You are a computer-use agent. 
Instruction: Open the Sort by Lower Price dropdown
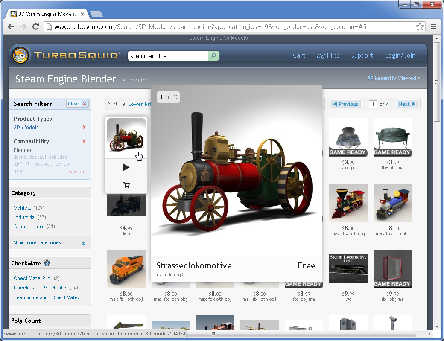(x=140, y=104)
